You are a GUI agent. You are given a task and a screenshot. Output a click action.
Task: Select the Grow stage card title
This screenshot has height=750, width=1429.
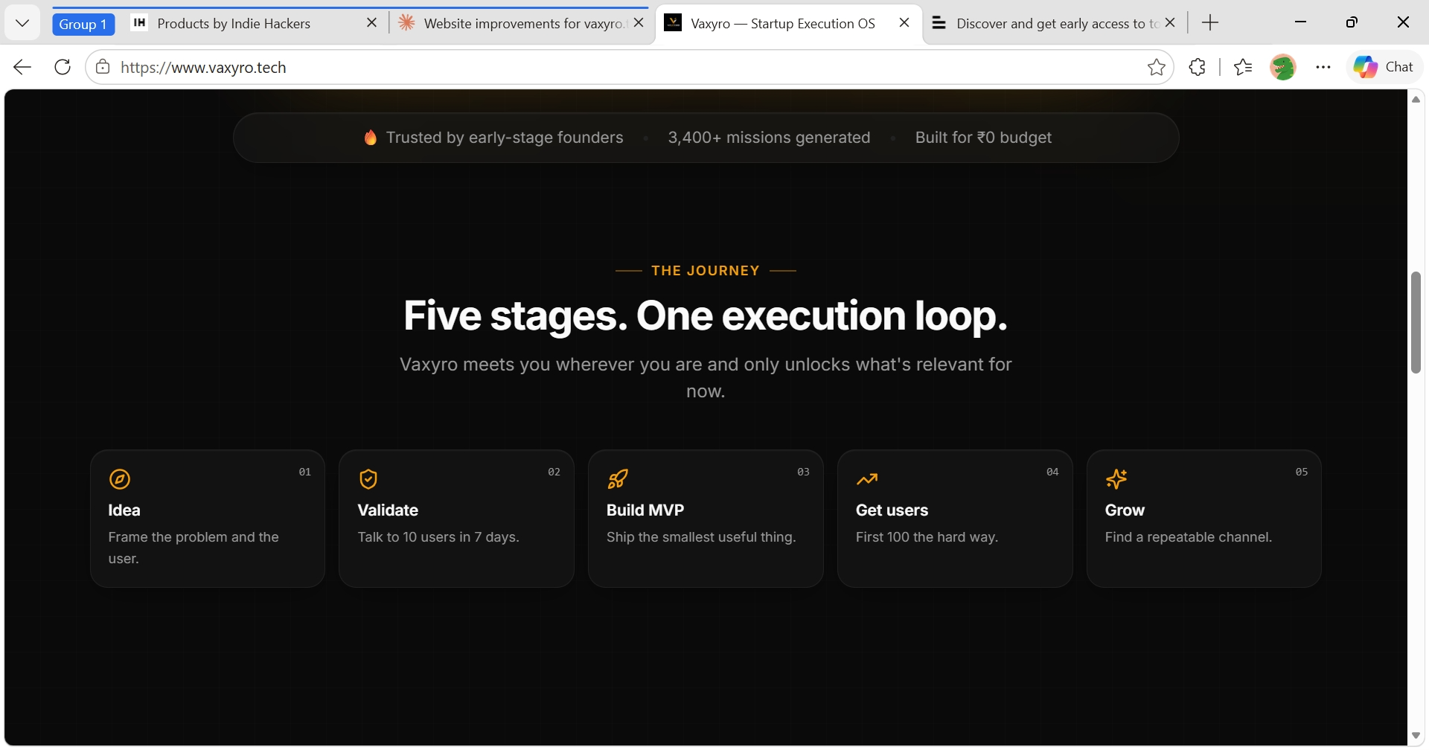point(1125,510)
